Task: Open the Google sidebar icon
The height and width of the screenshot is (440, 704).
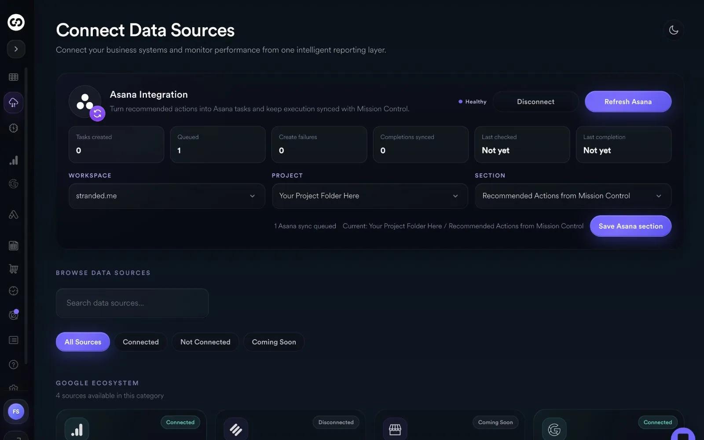Action: tap(14, 183)
